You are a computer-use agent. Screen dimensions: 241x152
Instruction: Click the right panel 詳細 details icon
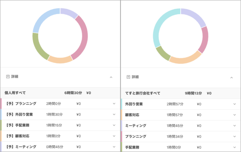click(128, 77)
